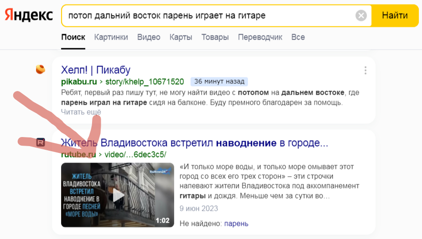
Task: Open the Житель Владивостока встретил наводнение result
Action: tap(195, 143)
